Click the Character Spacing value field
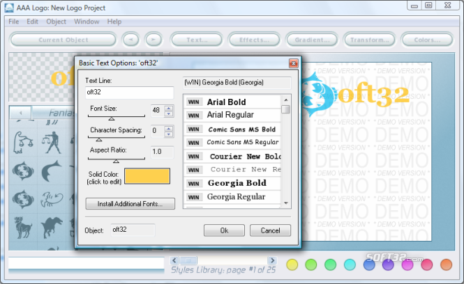464x284 pixels. [158, 131]
